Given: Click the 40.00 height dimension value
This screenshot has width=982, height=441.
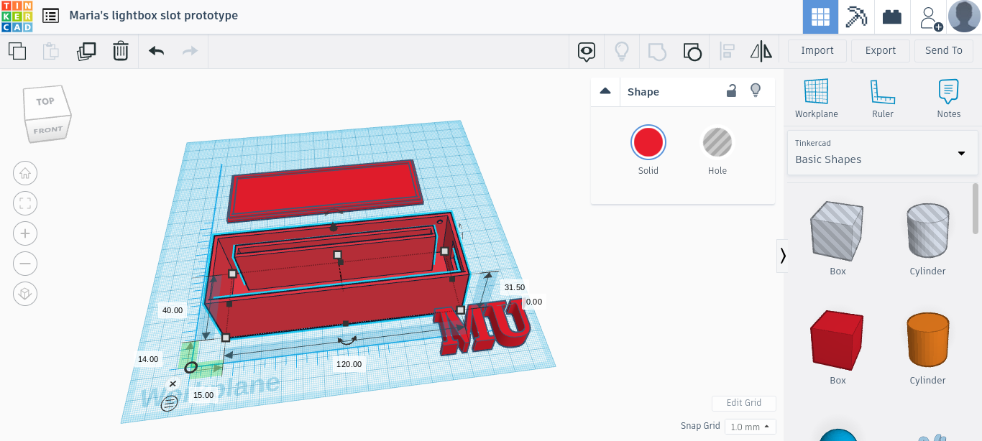Looking at the screenshot, I should (173, 310).
